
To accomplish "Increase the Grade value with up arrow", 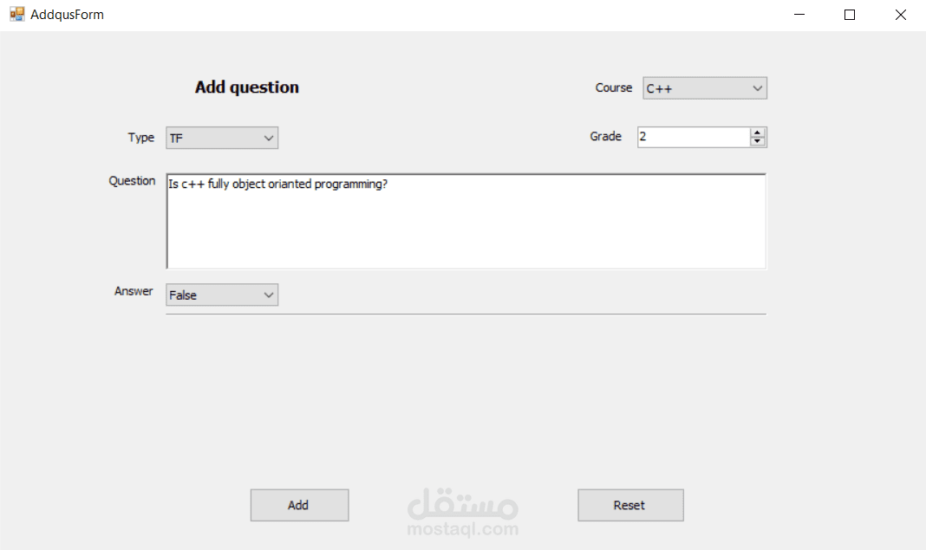I will pyautogui.click(x=758, y=133).
